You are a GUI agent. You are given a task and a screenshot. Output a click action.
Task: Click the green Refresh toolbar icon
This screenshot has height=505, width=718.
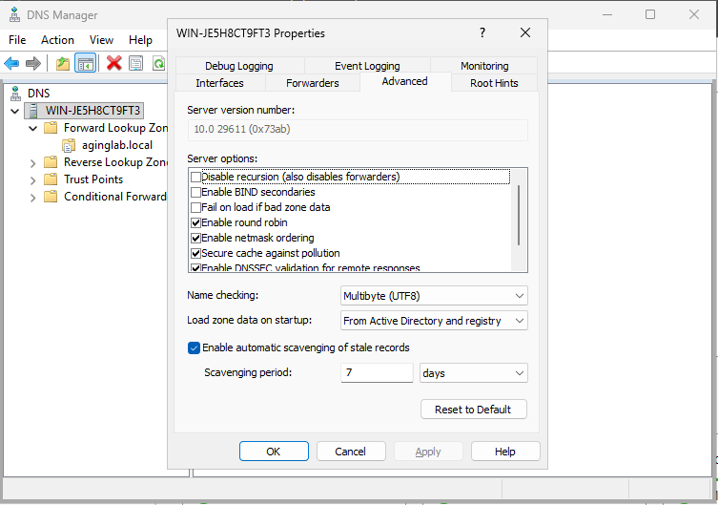point(158,63)
